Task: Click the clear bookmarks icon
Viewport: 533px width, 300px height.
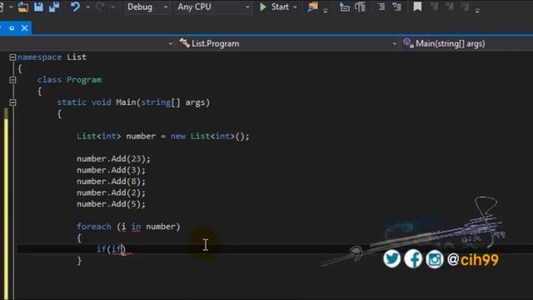Action: pos(466,7)
